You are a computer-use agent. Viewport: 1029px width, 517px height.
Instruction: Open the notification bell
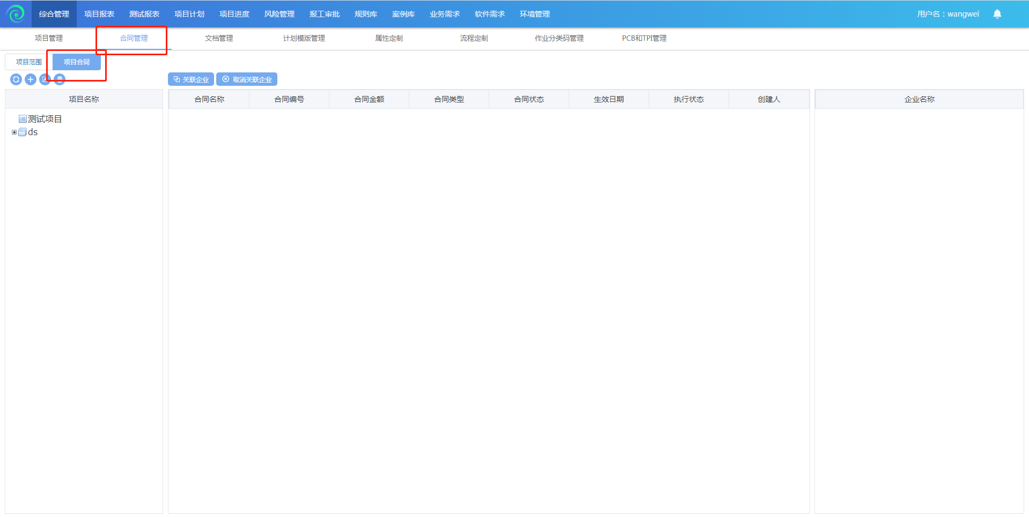point(997,14)
